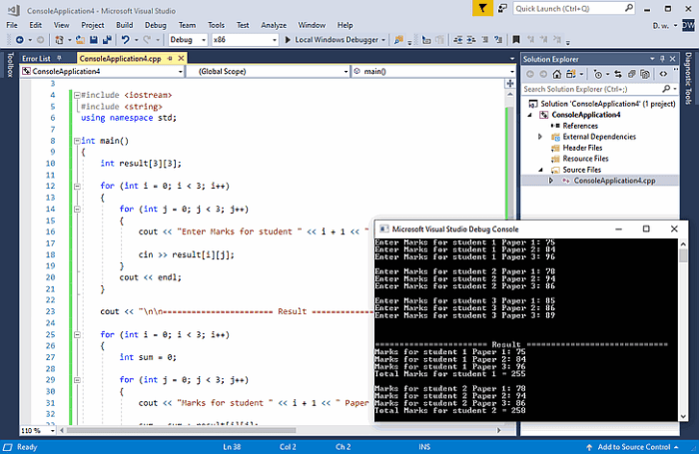
Task: Open the Diagnostic Tools side tab
Action: tap(688, 80)
